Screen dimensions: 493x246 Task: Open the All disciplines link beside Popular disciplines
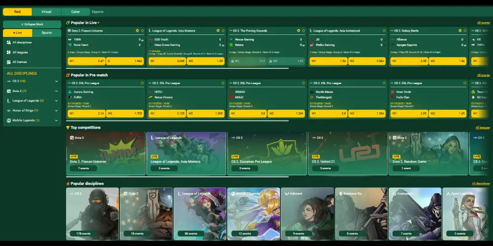(481, 184)
